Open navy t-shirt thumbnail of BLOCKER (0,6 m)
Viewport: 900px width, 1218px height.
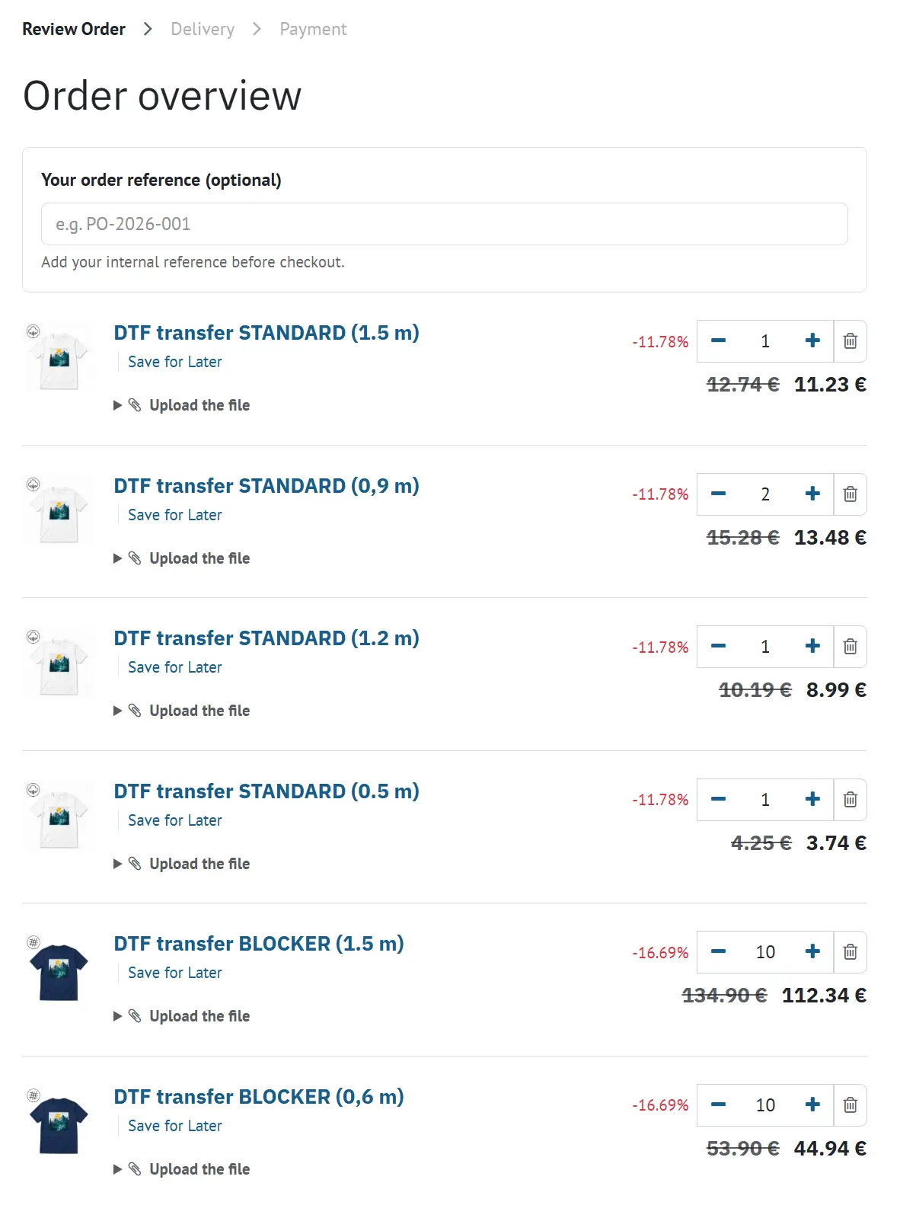pyautogui.click(x=59, y=1122)
